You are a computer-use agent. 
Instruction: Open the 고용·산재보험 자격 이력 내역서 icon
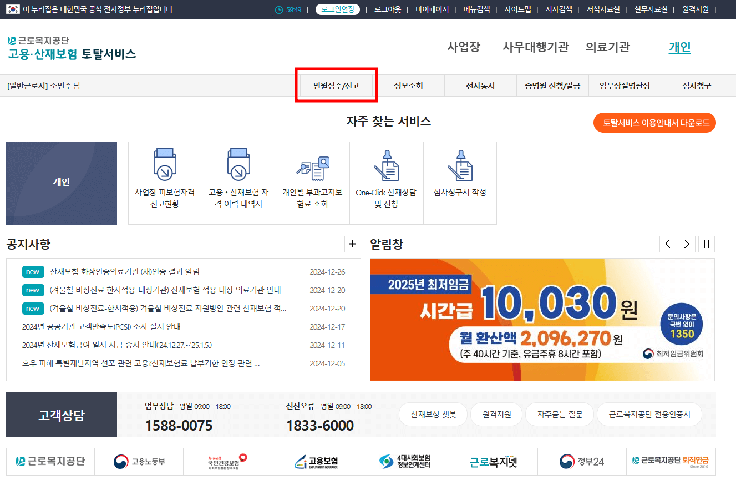click(238, 183)
